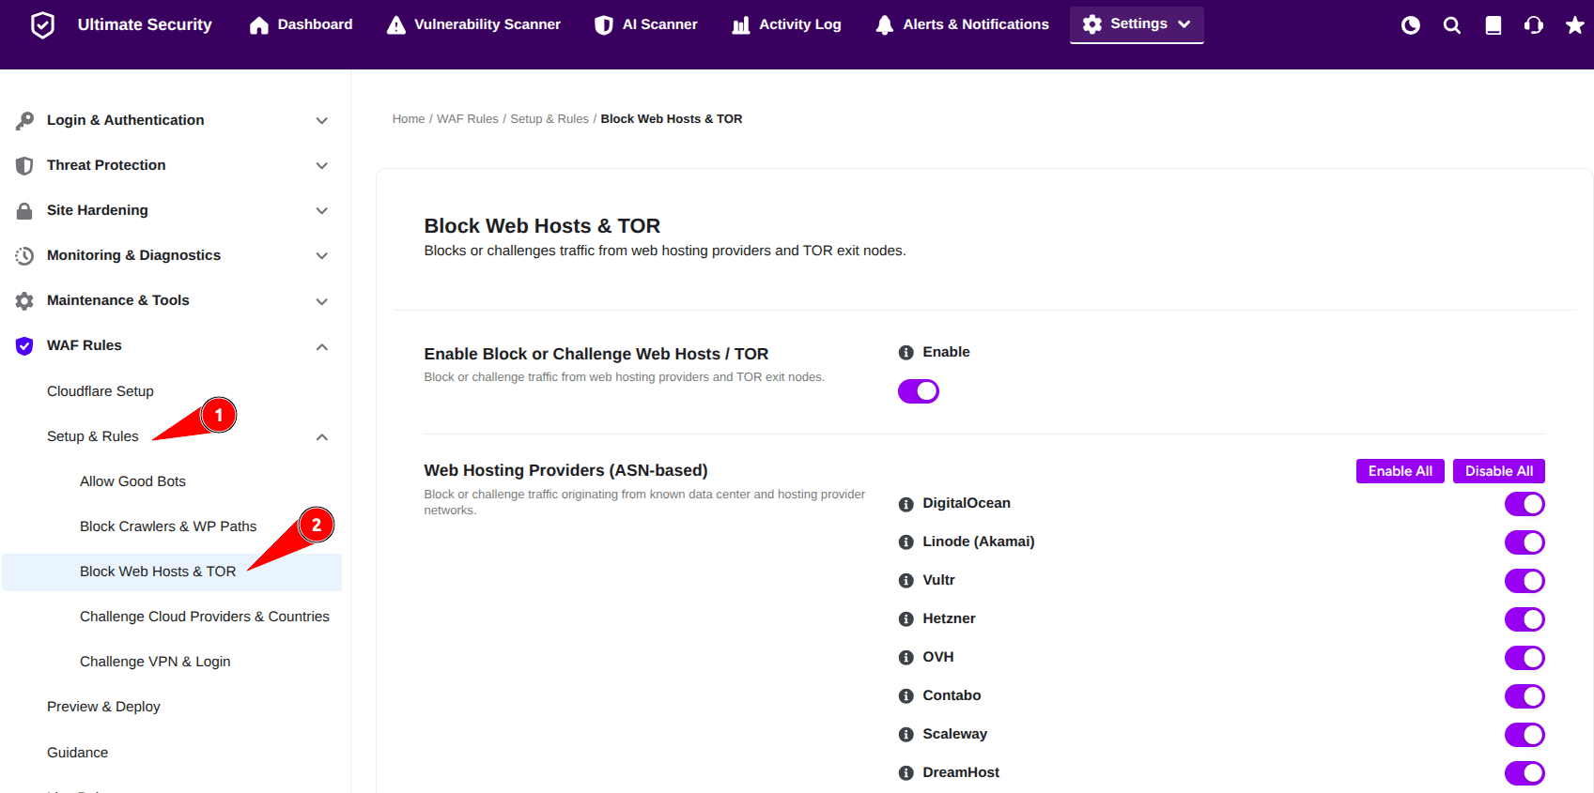Click the WAF Rules shield check icon

pyautogui.click(x=24, y=345)
